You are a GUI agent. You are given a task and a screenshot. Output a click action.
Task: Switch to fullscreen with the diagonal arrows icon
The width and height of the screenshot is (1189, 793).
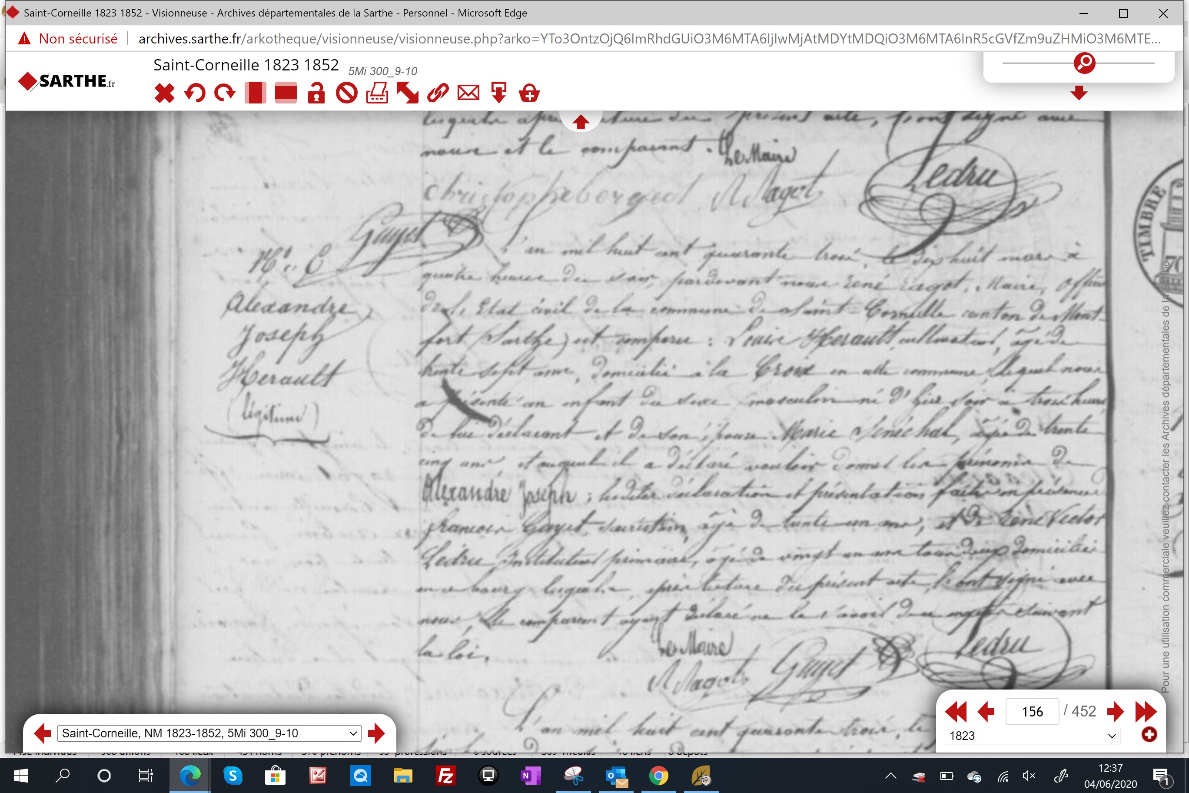click(x=408, y=93)
